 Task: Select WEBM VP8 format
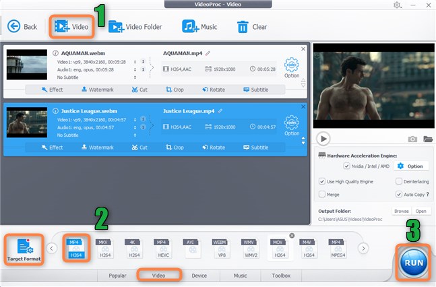[222, 248]
